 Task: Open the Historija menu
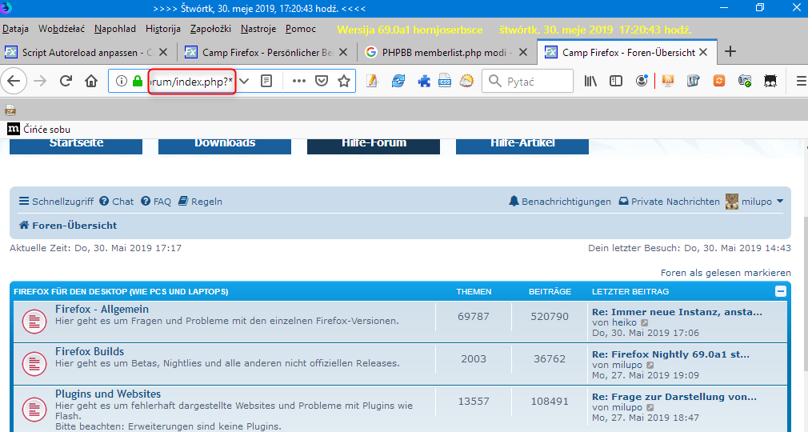(x=163, y=29)
